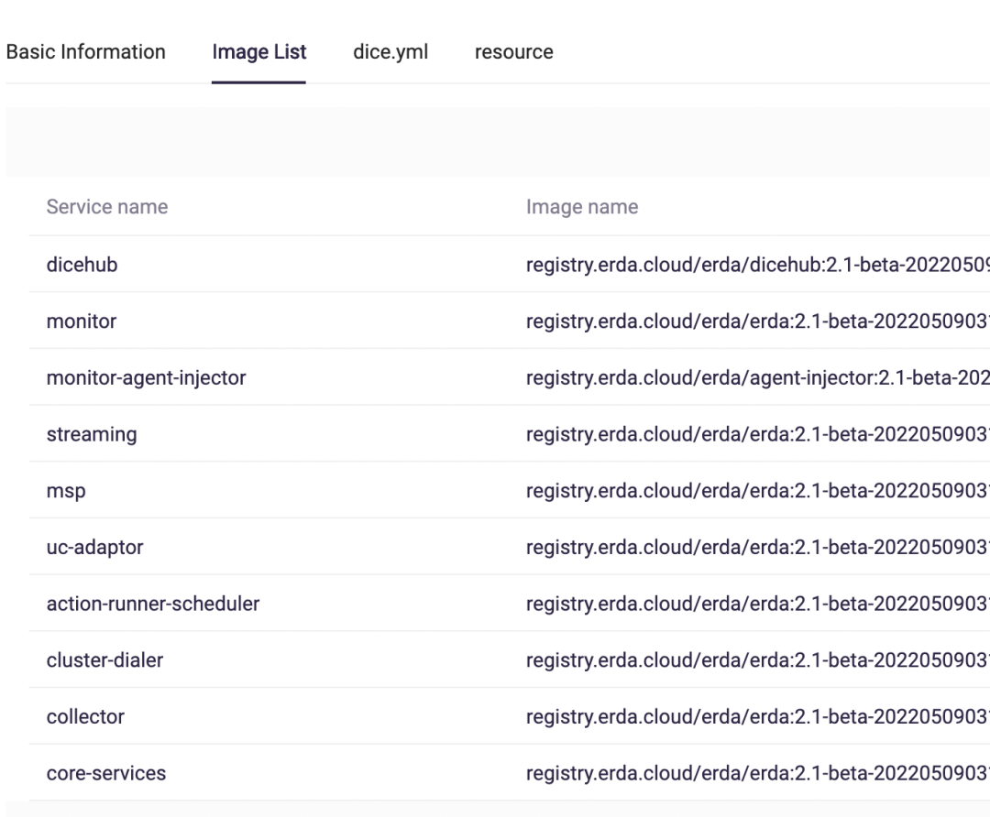Open the resource tab
The height and width of the screenshot is (817, 990).
point(513,51)
